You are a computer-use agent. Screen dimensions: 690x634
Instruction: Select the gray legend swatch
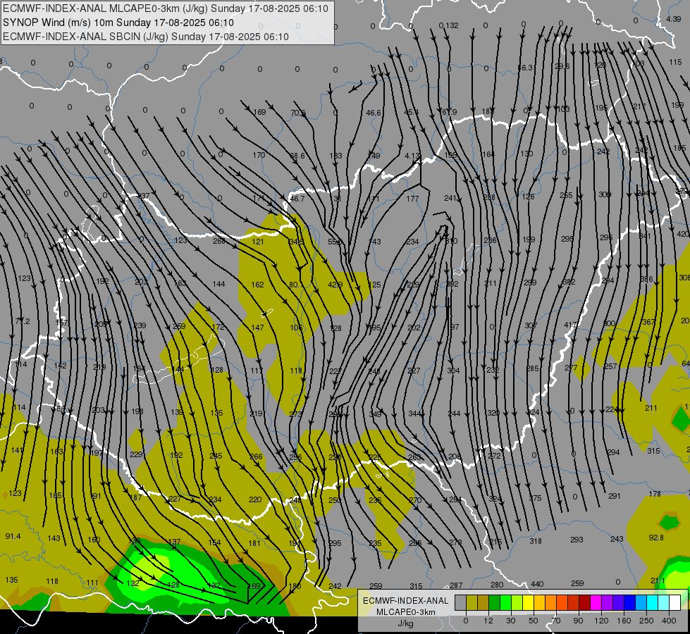[x=460, y=602]
